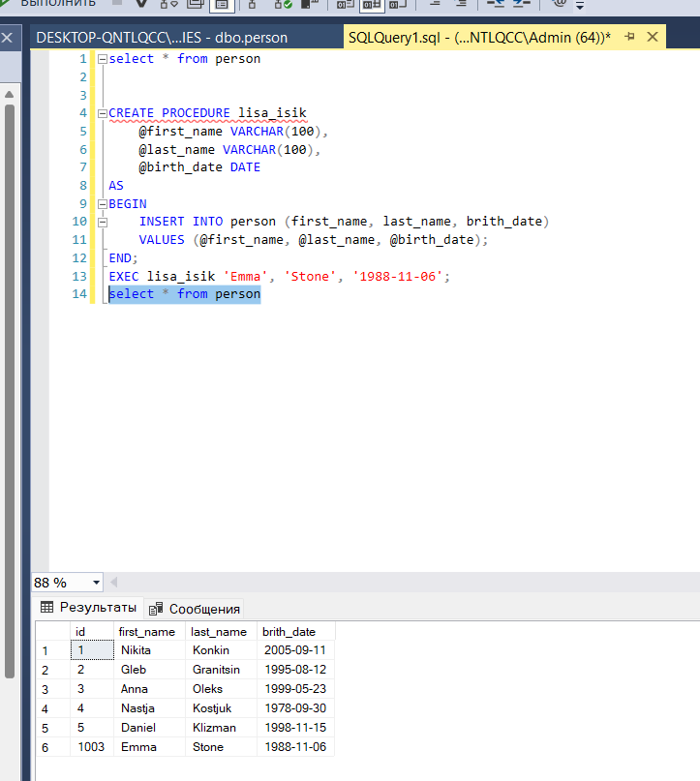Click the cell containing Emma
The height and width of the screenshot is (781, 700).
pos(149,747)
